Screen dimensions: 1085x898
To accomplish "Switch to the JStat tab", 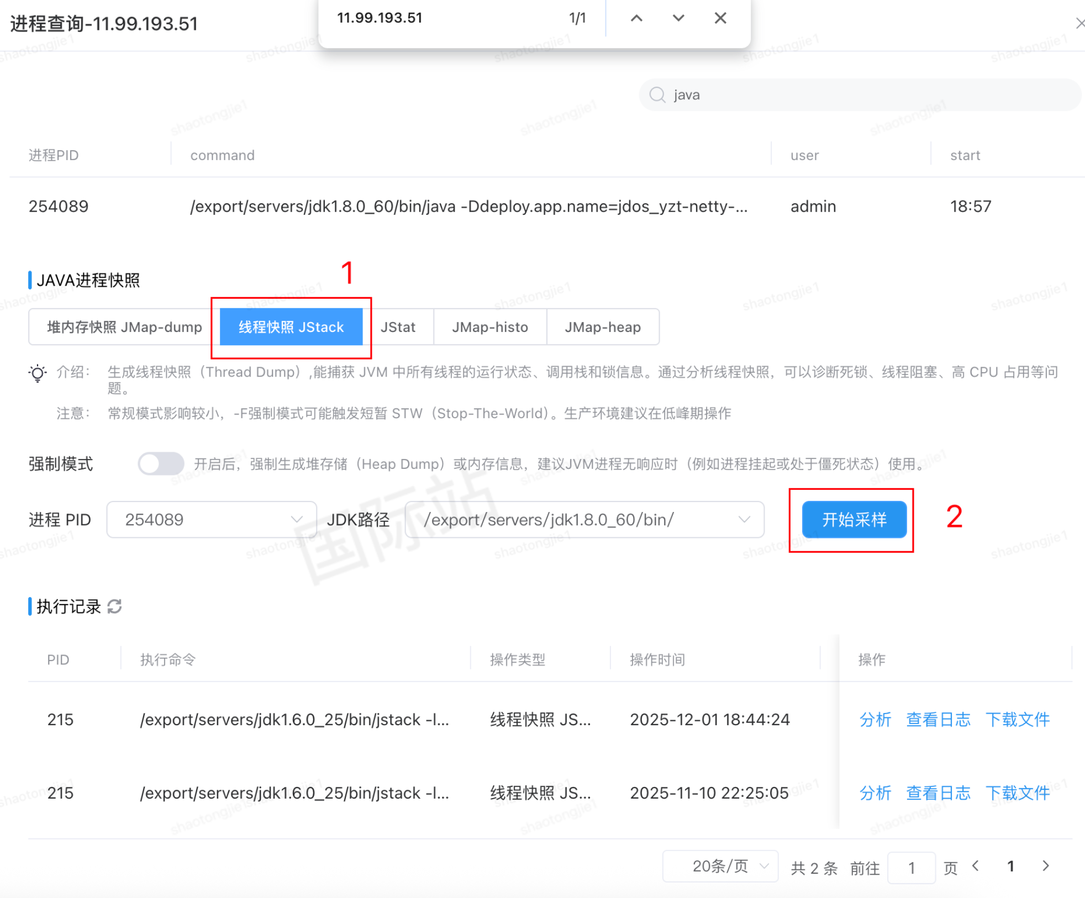I will (398, 327).
